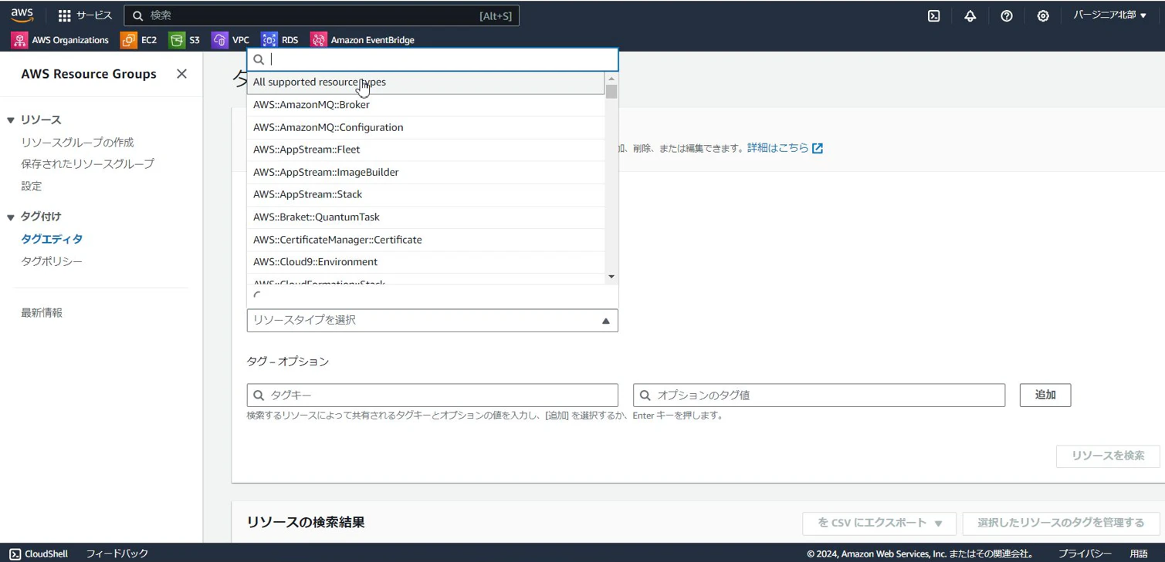Open the Amazon EventBridge shortcut icon

318,40
